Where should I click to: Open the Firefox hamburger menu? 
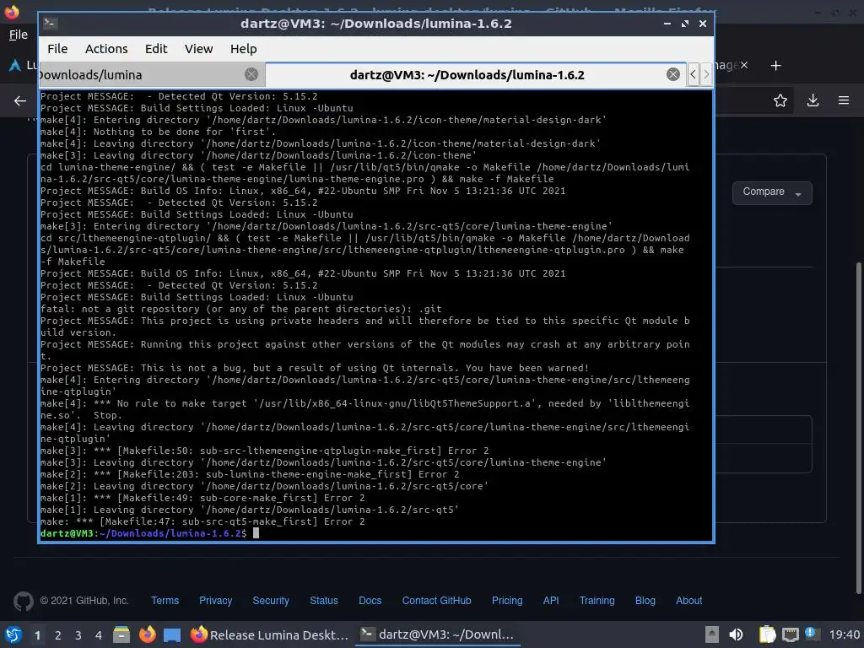tap(844, 100)
